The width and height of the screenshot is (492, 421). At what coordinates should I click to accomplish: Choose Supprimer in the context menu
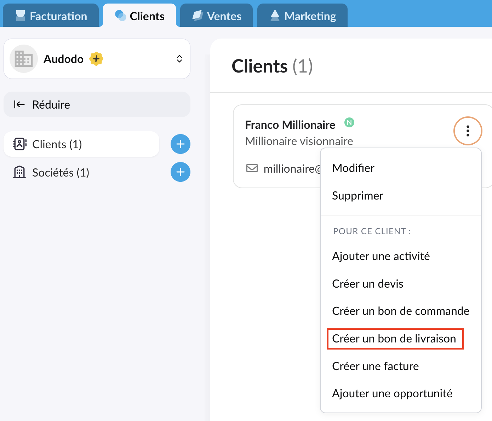(357, 196)
